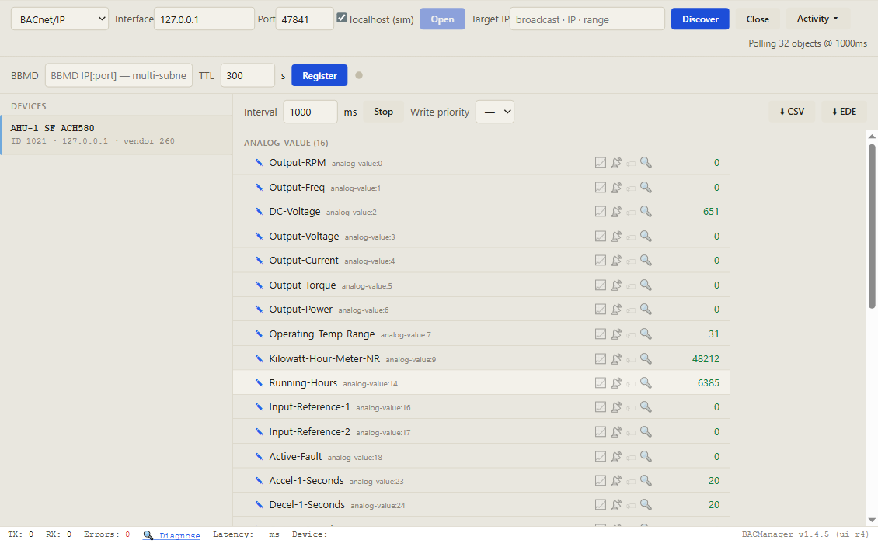
Task: Click pencil edit icon beside Output-Freq
Action: [x=259, y=188]
